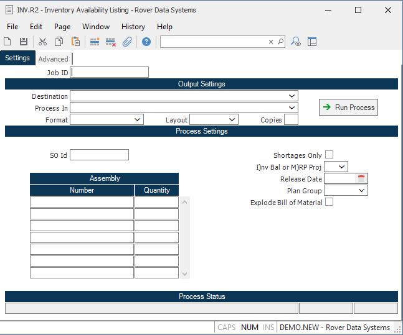Click into the SO Id field

pyautogui.click(x=99, y=155)
